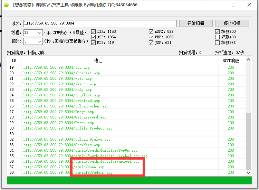
Task: Select the Southidceditor/upload.asp URL entry
Action: pyautogui.click(x=81, y=161)
